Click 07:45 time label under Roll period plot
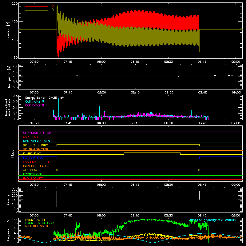Screen dimensions: 246x246 (68, 93)
